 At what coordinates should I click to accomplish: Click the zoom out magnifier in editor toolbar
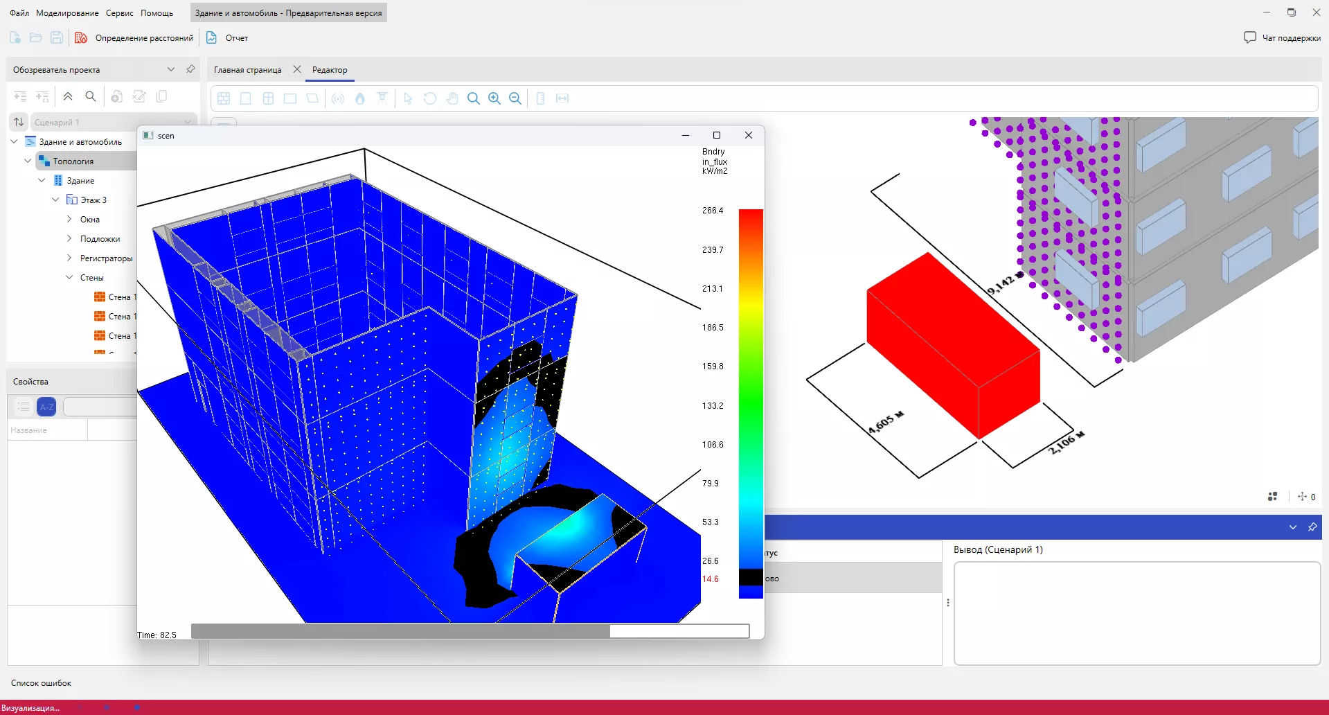515,98
